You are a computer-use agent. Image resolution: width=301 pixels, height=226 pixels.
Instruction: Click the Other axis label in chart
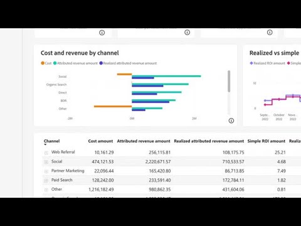coord(63,109)
